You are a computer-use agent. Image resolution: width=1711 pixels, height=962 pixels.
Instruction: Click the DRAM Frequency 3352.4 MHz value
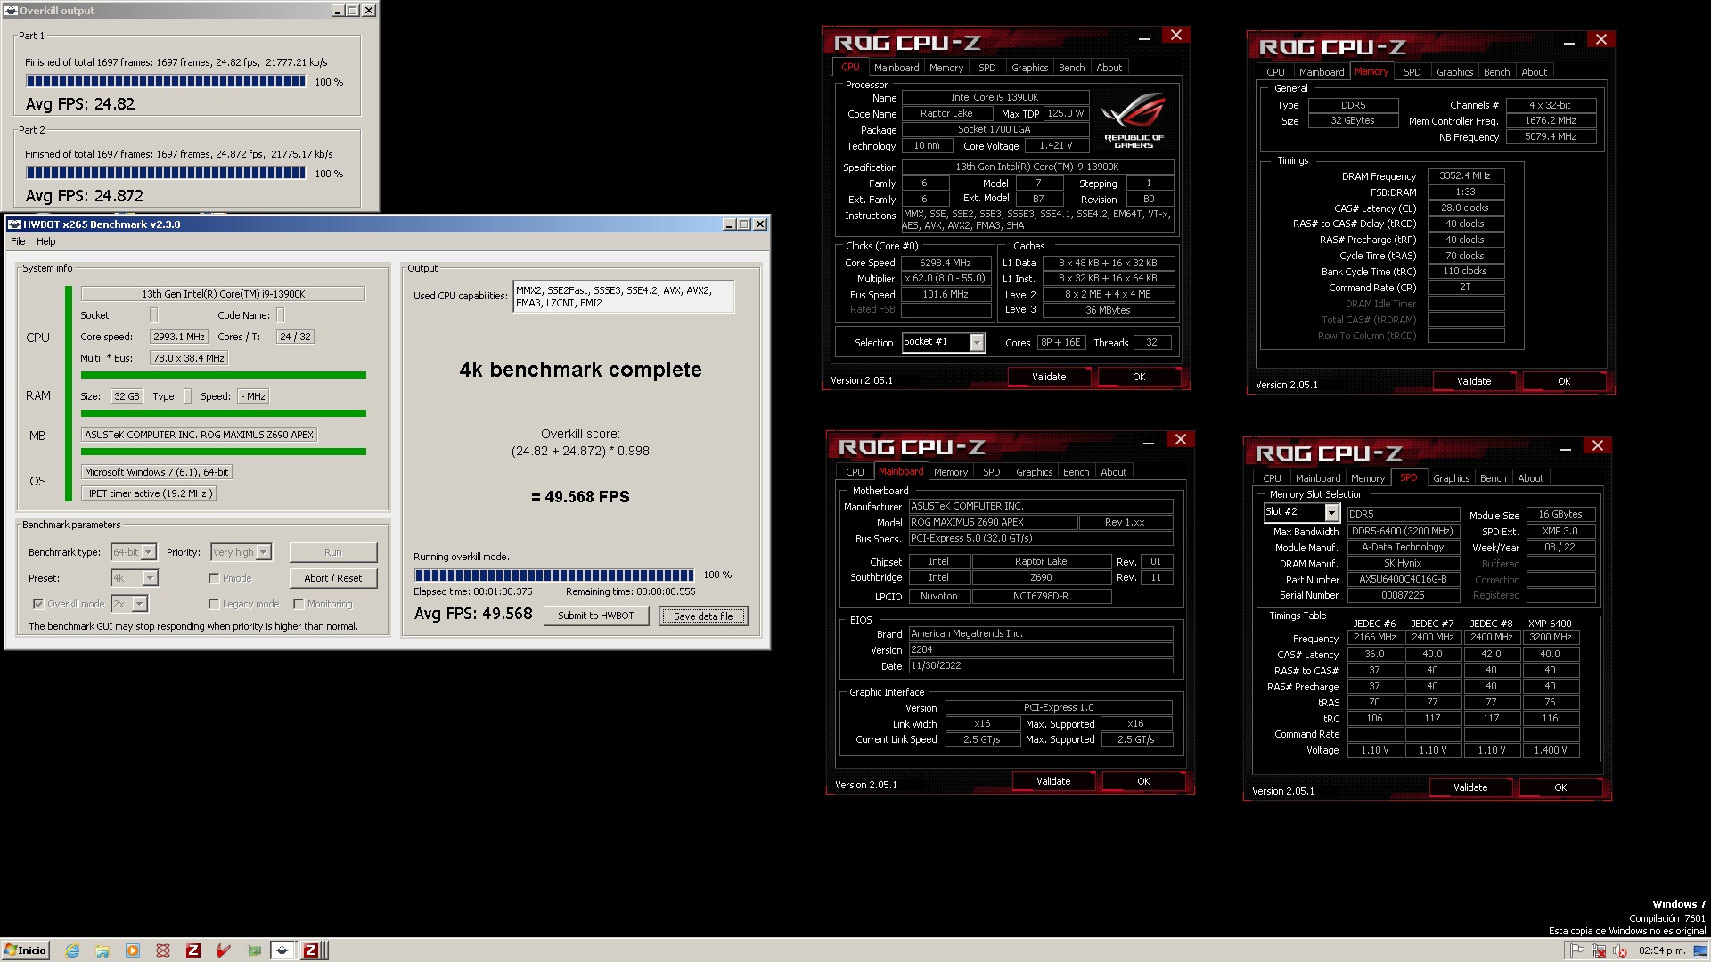1465,176
